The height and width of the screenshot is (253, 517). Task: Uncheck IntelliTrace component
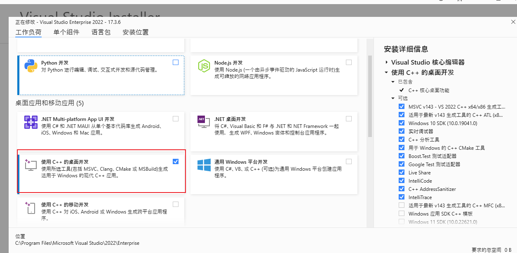(x=402, y=197)
